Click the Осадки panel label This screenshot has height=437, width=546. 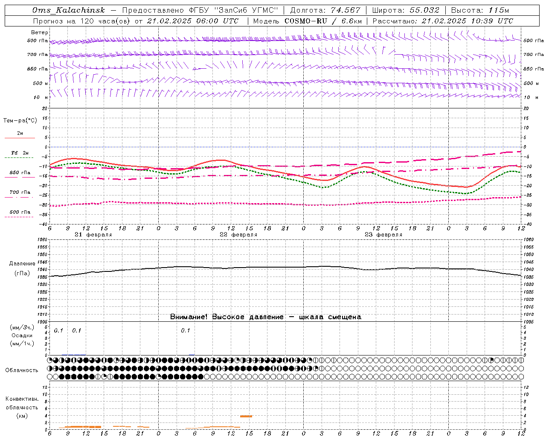(x=22, y=335)
